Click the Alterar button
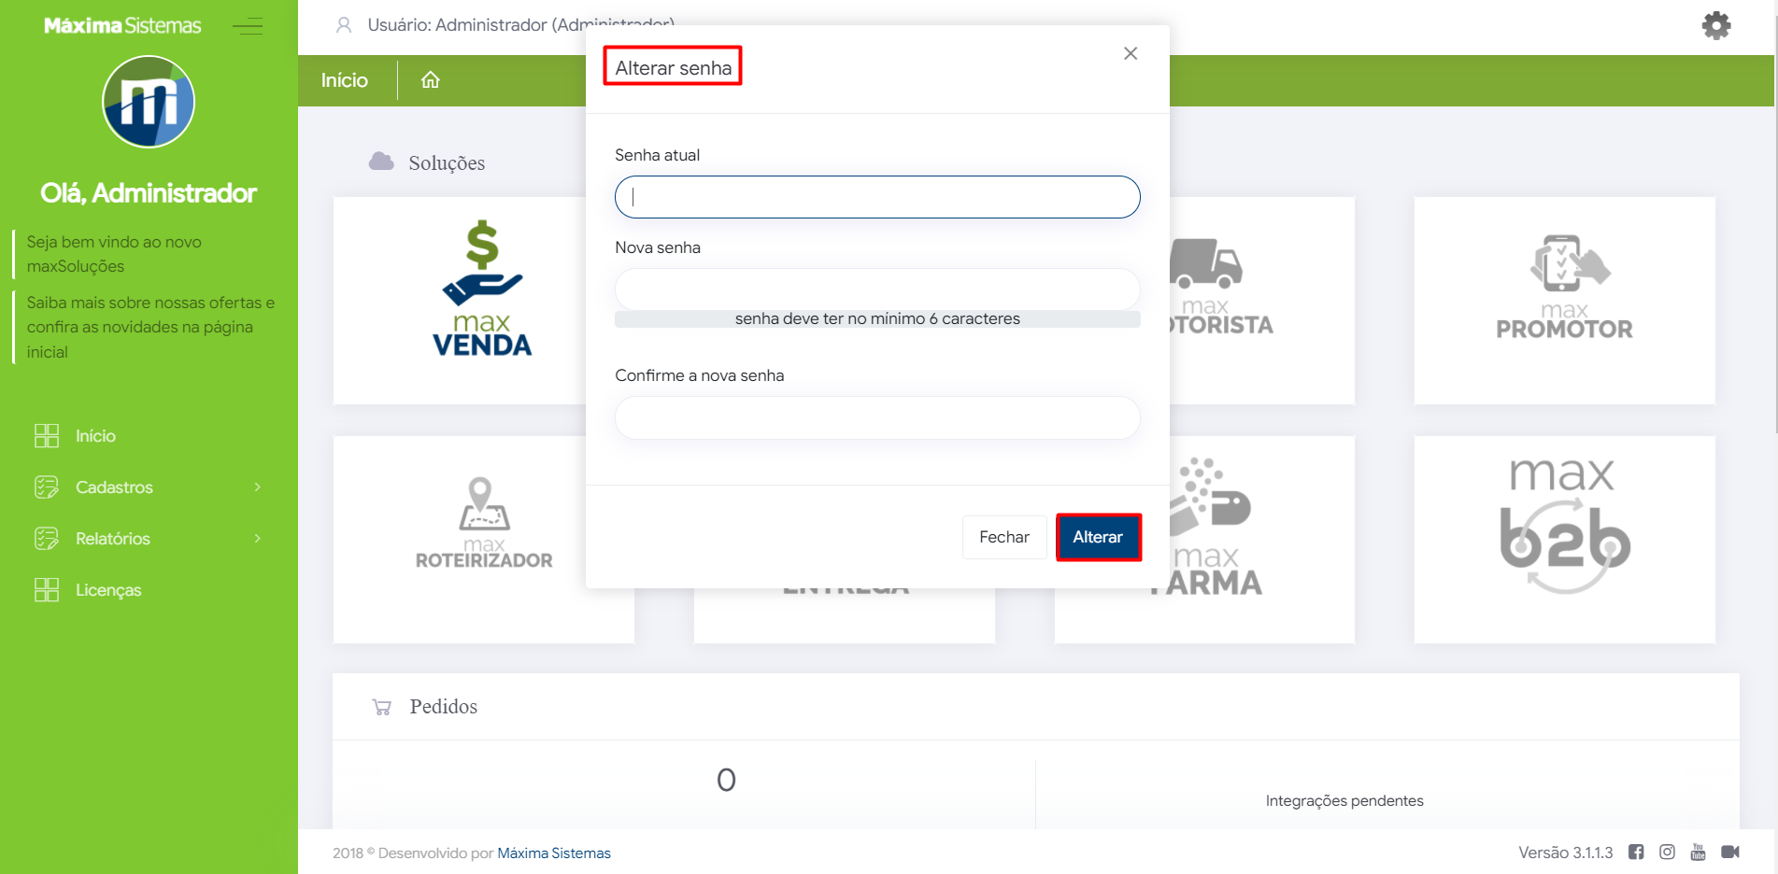 (1098, 537)
